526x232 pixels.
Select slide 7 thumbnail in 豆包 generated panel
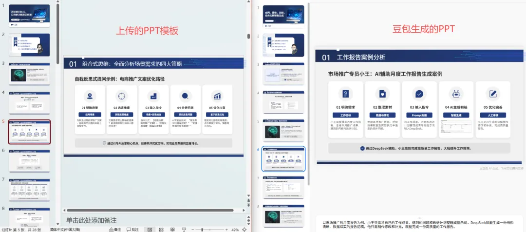283,188
